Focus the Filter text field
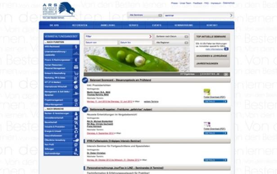Viewport: 277px width, 174px height. (117, 36)
